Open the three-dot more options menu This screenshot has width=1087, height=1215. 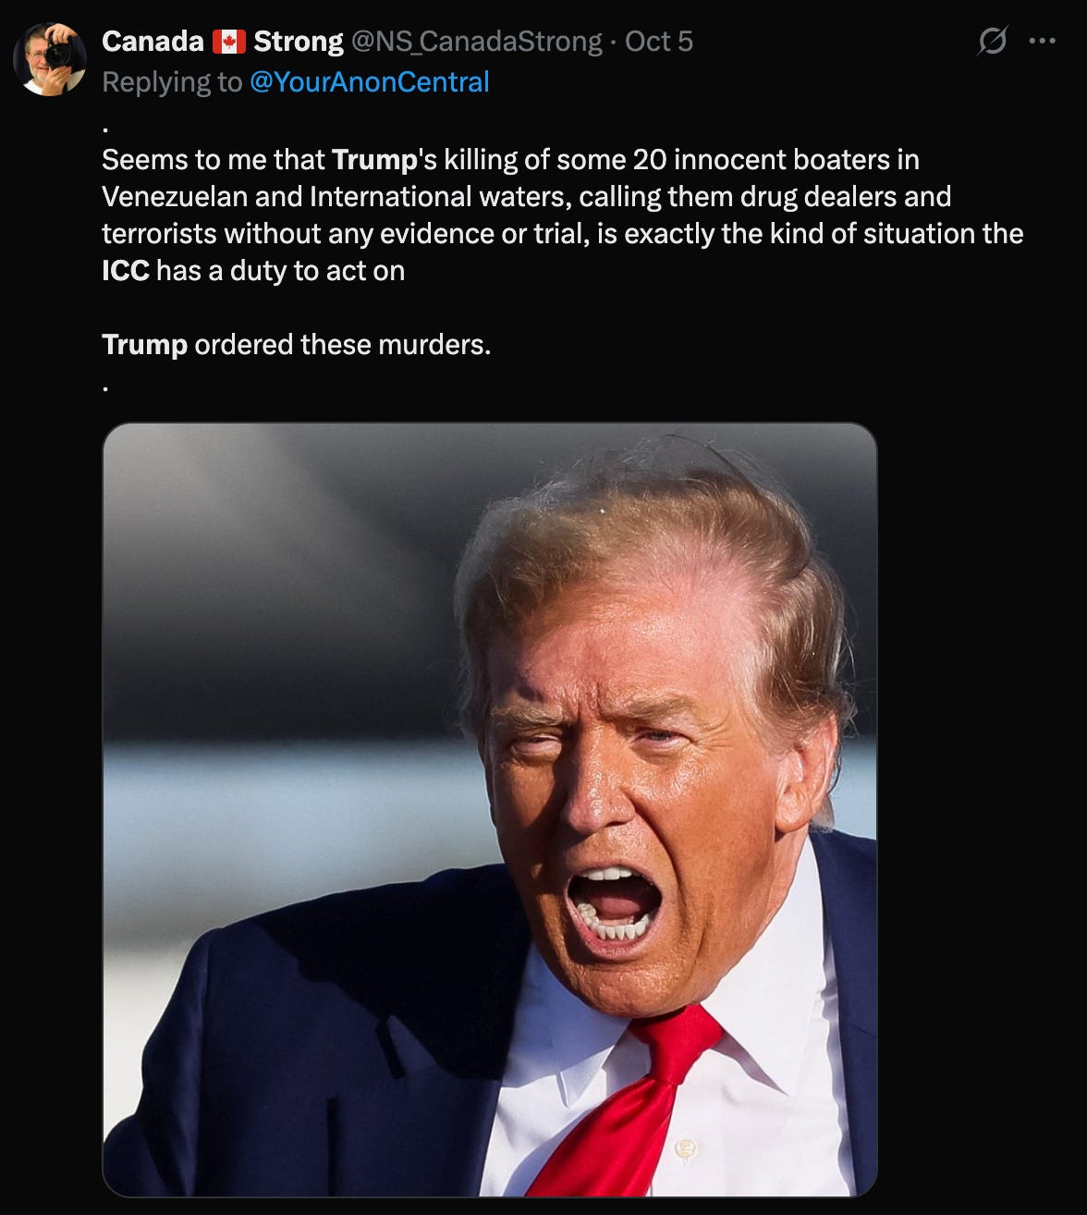pos(1042,41)
